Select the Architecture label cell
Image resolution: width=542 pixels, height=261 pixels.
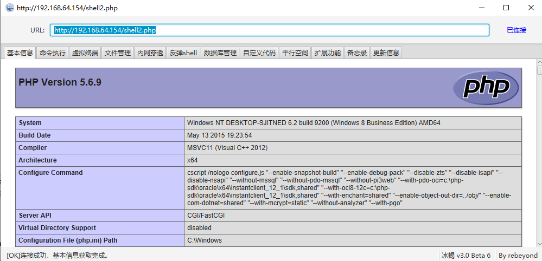click(x=100, y=160)
